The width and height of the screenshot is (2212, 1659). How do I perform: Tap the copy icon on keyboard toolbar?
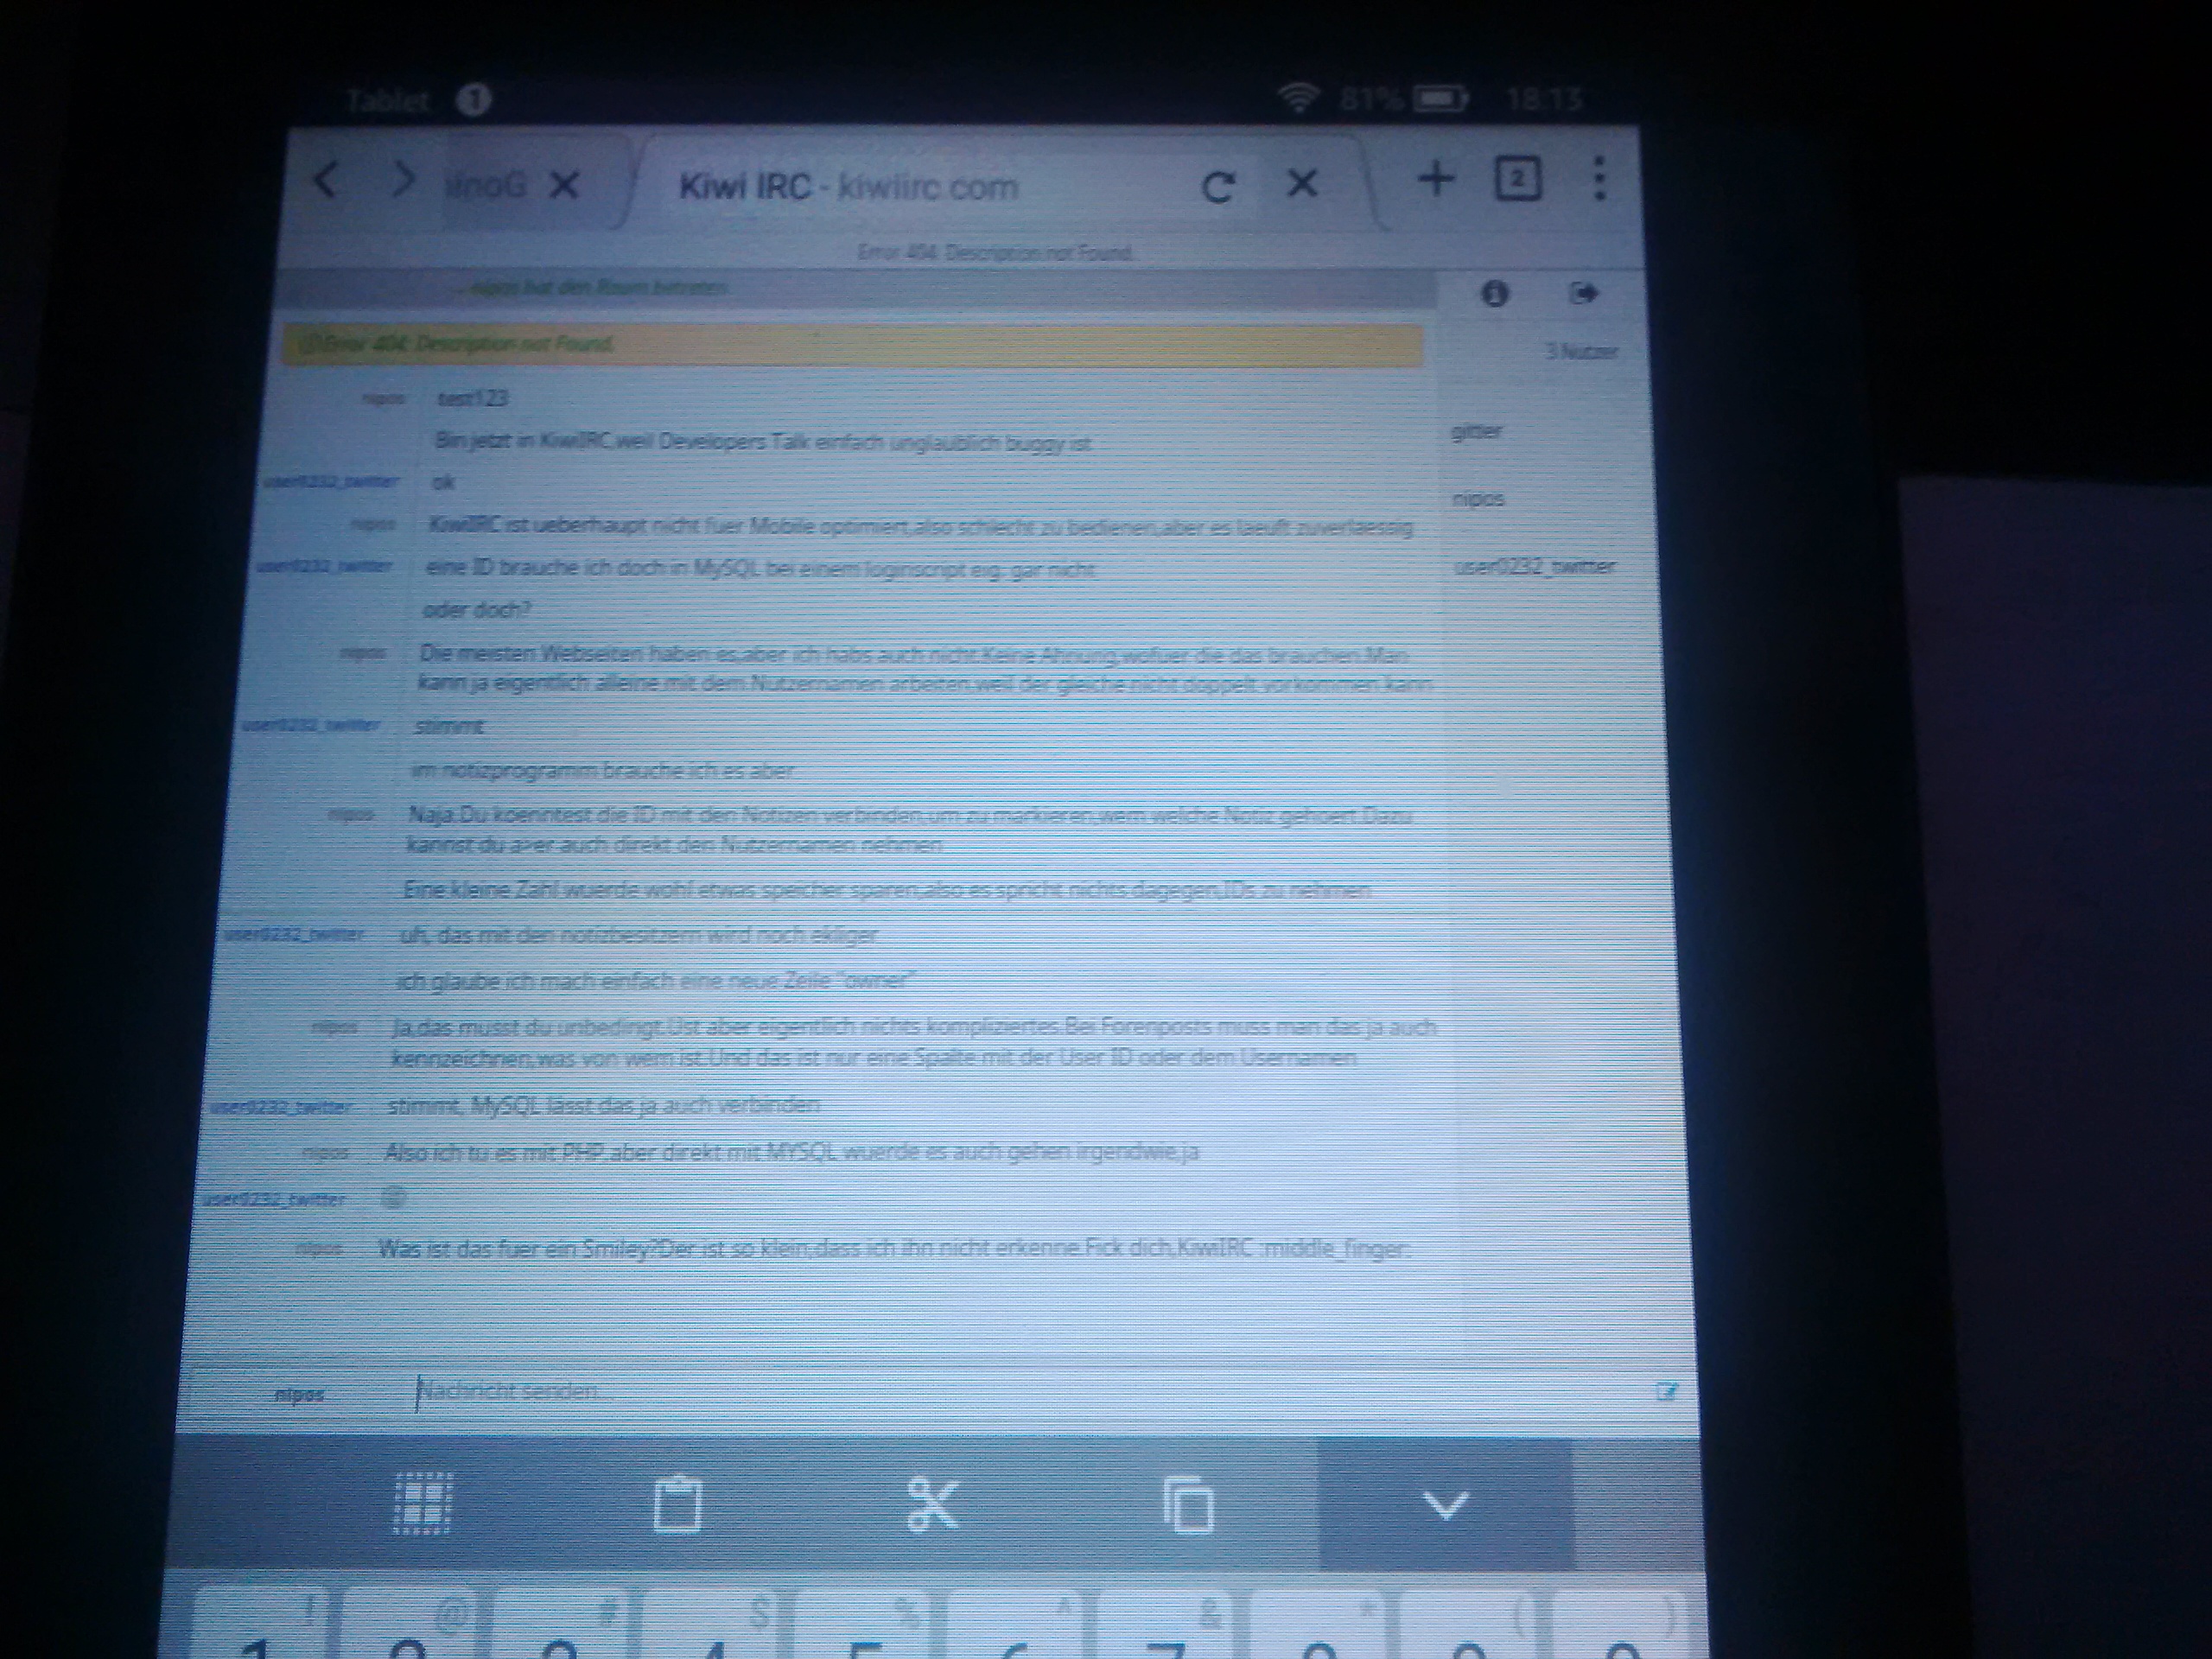1188,1505
